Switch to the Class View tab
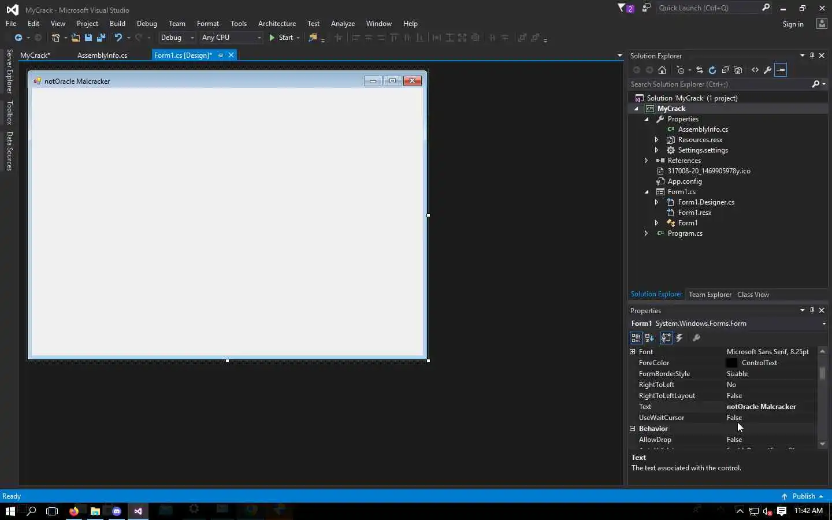The image size is (832, 520). tap(753, 295)
